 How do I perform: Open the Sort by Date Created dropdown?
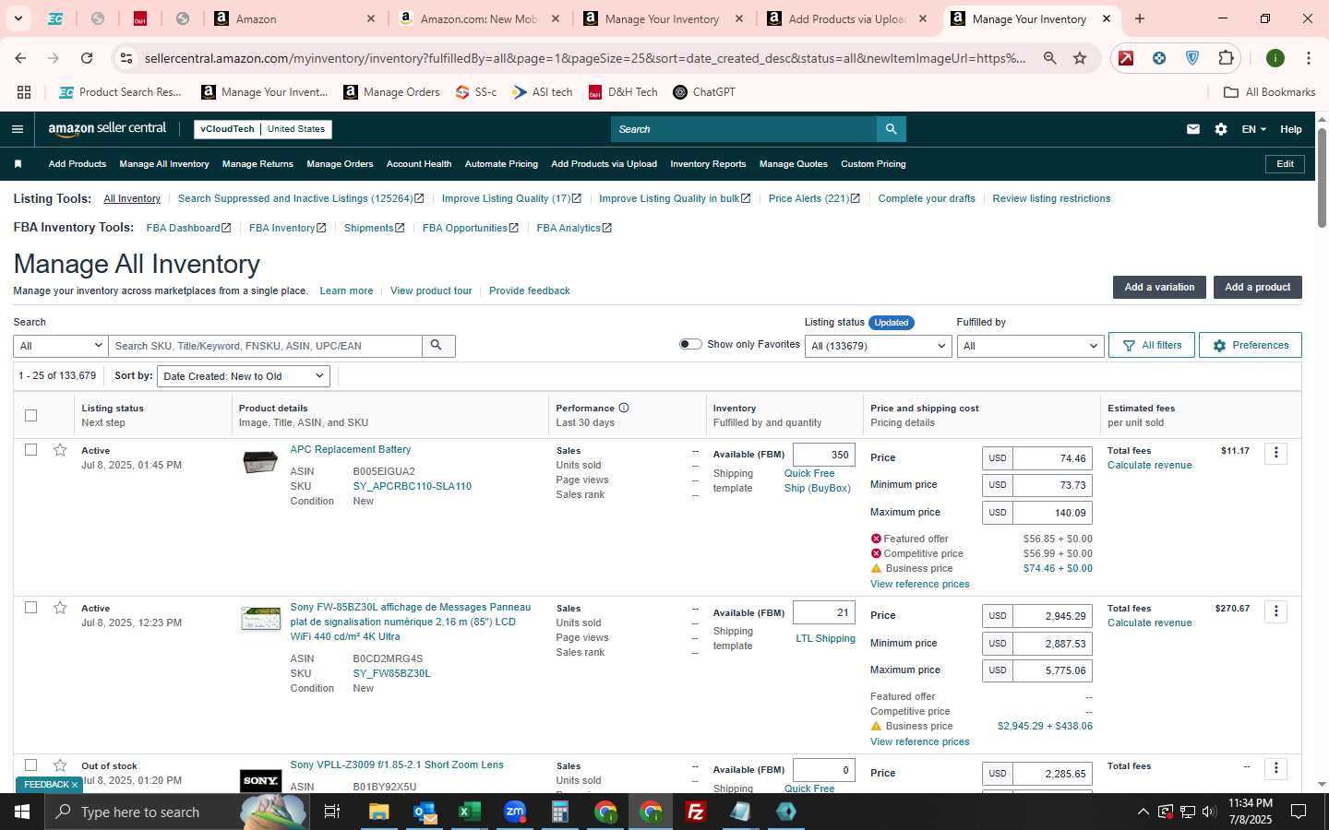244,376
